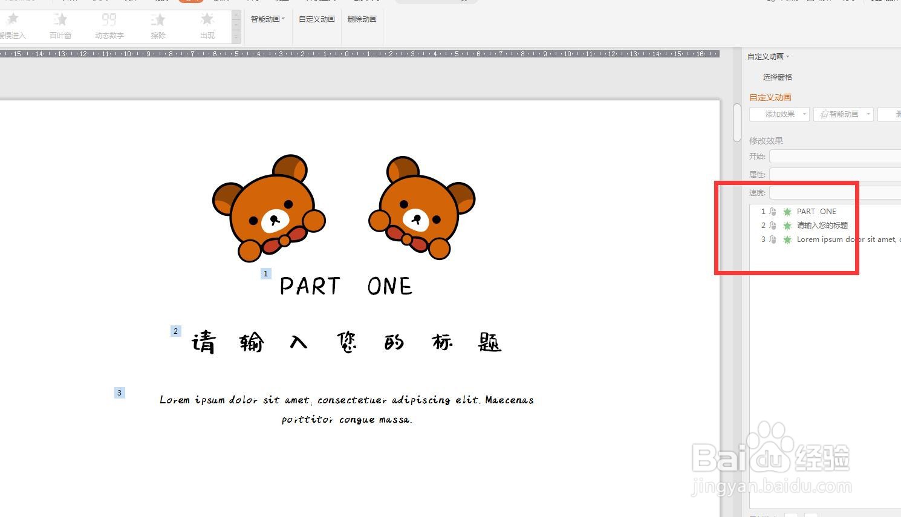Screen dimensions: 901x517
Task: Select the PART ONE text box
Action: [346, 286]
